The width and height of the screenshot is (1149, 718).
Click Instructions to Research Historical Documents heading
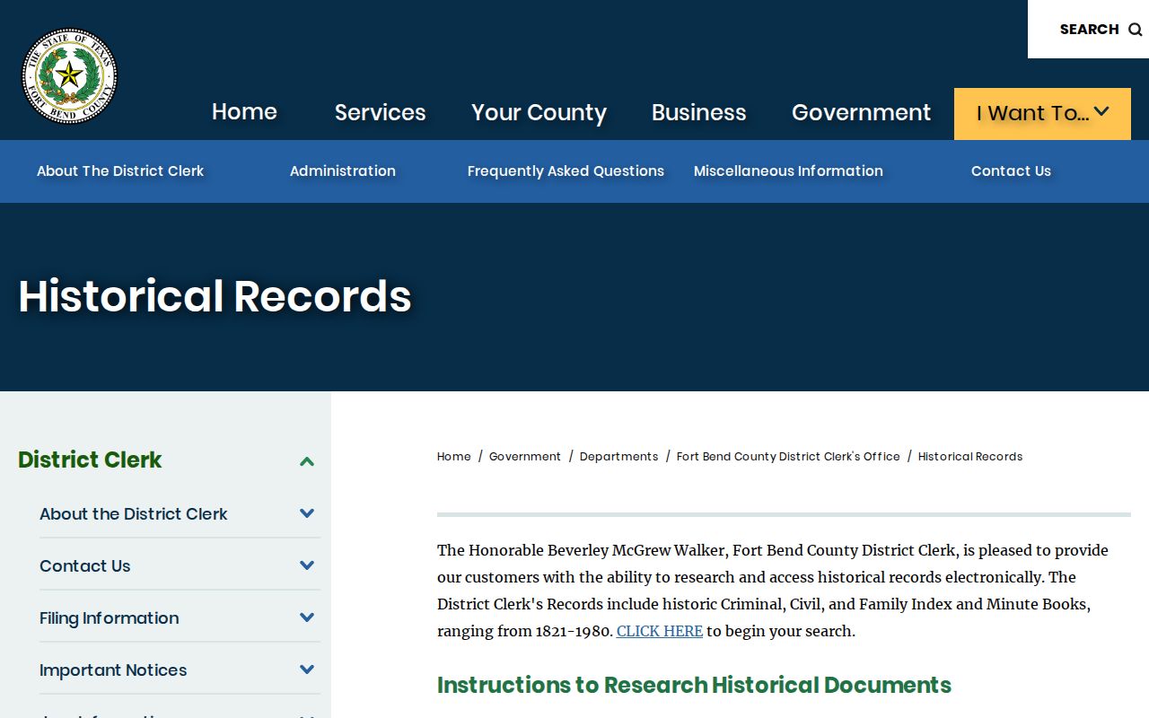[x=694, y=685]
